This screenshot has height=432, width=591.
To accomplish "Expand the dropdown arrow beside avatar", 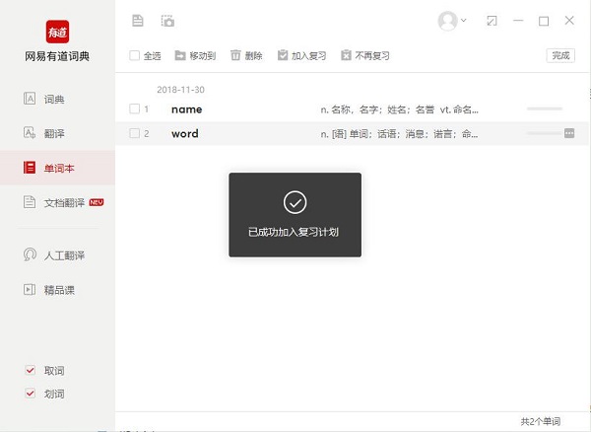I will [x=464, y=21].
